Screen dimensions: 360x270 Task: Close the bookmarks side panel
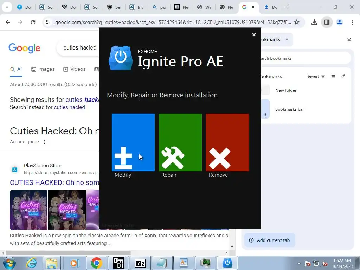point(349,40)
